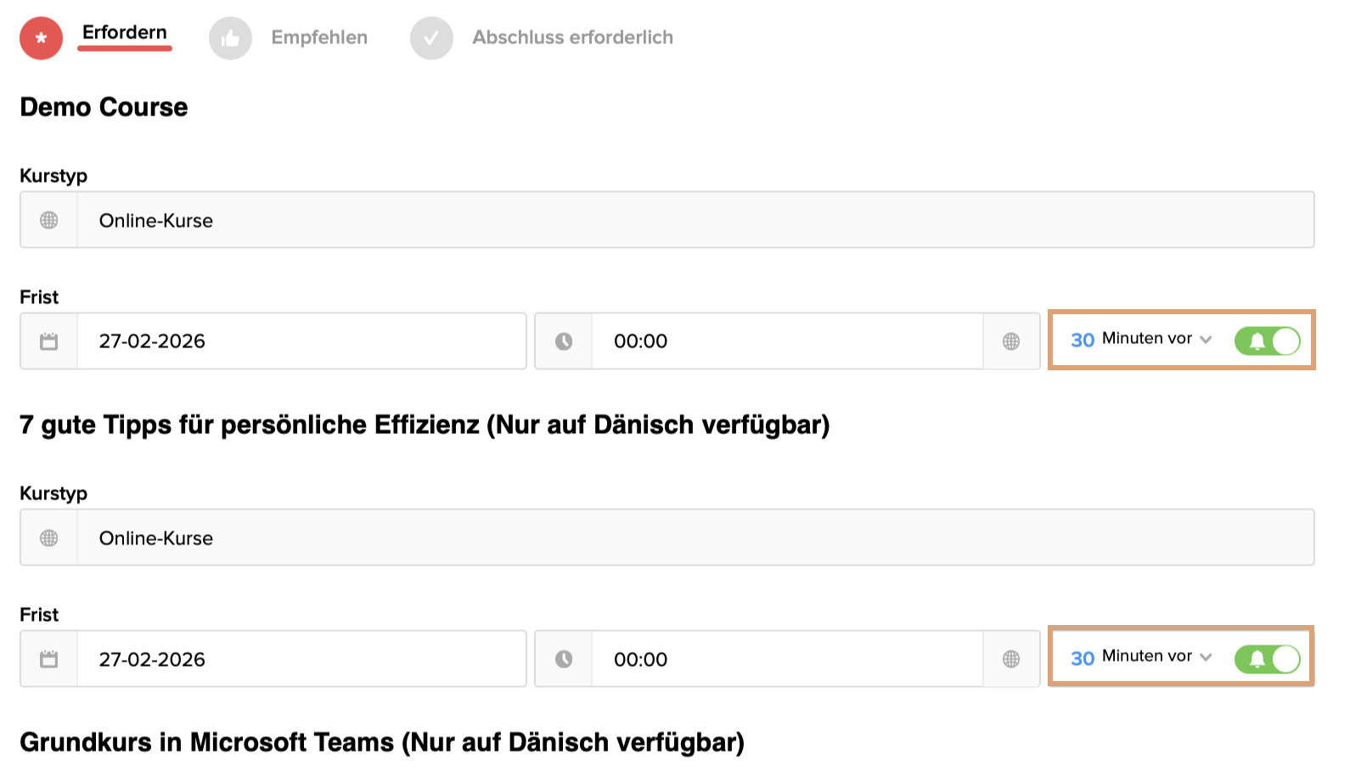Expand 'Minuten vor' dropdown for 7 gute Tipps
Screen dimensions: 1350x783
click(x=1156, y=656)
